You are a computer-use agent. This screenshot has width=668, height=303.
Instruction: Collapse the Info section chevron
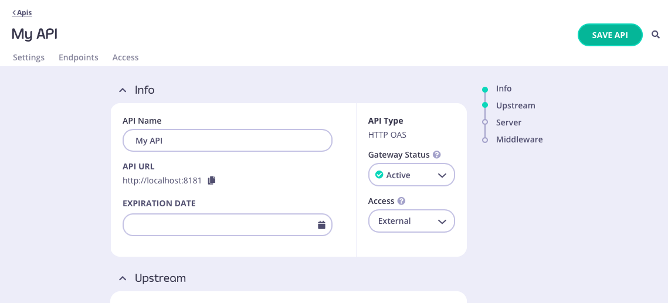pos(123,90)
